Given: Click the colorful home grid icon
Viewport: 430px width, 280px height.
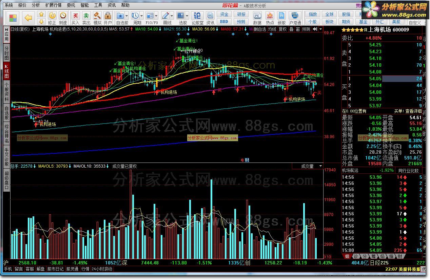Looking at the screenshot, I should (13, 18).
